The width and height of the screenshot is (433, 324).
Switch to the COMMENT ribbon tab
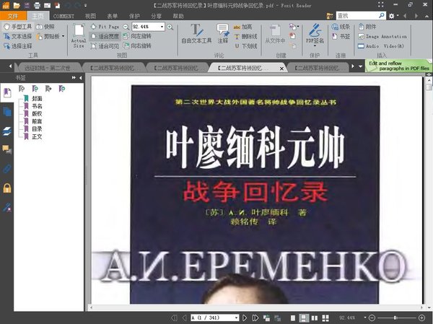click(63, 15)
